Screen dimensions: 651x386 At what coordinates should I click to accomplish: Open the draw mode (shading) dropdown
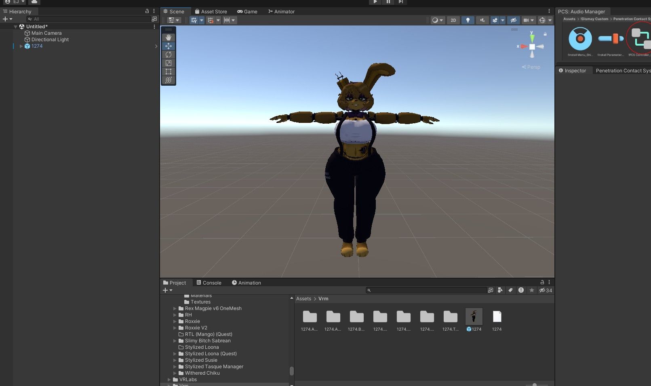(438, 20)
